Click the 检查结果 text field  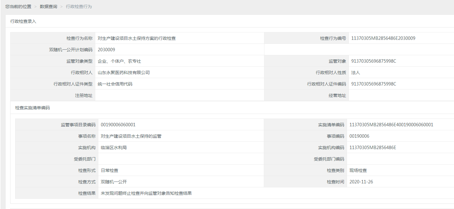point(146,193)
